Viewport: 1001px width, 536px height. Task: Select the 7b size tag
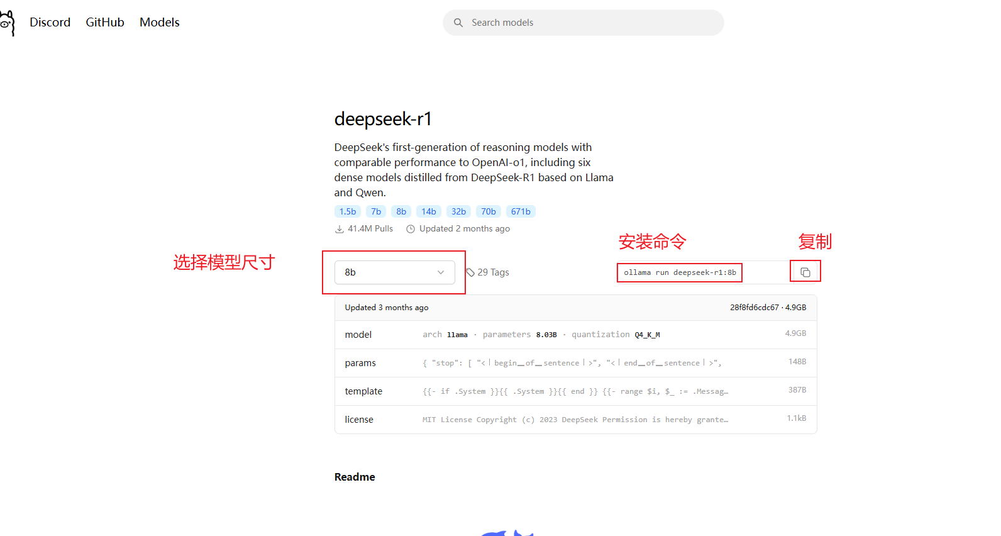click(x=376, y=211)
